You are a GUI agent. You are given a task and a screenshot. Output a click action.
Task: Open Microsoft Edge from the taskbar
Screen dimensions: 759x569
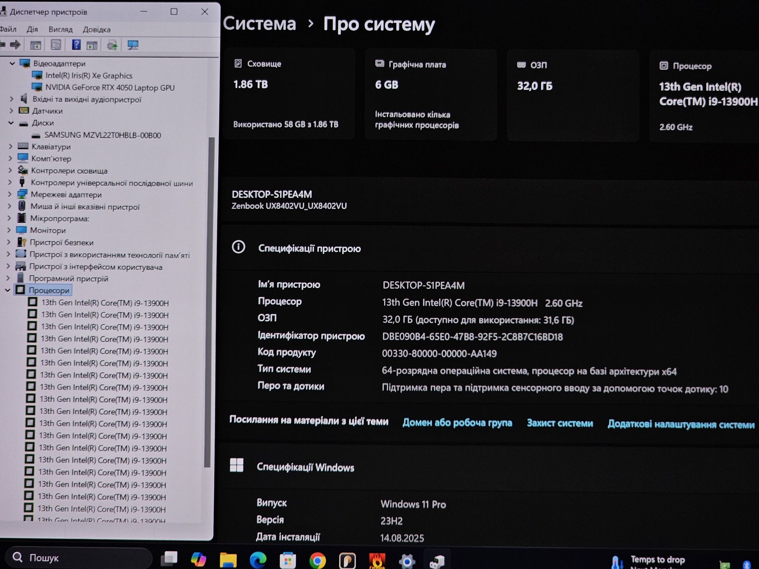(258, 560)
